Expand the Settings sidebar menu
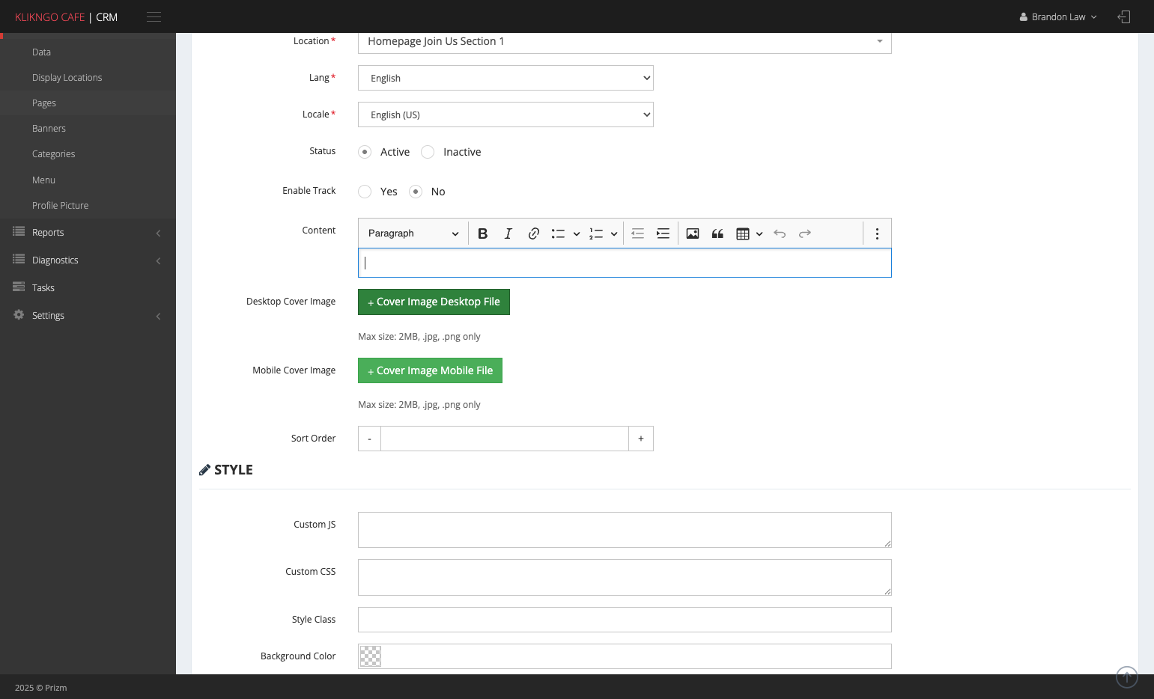The width and height of the screenshot is (1154, 699). point(88,316)
